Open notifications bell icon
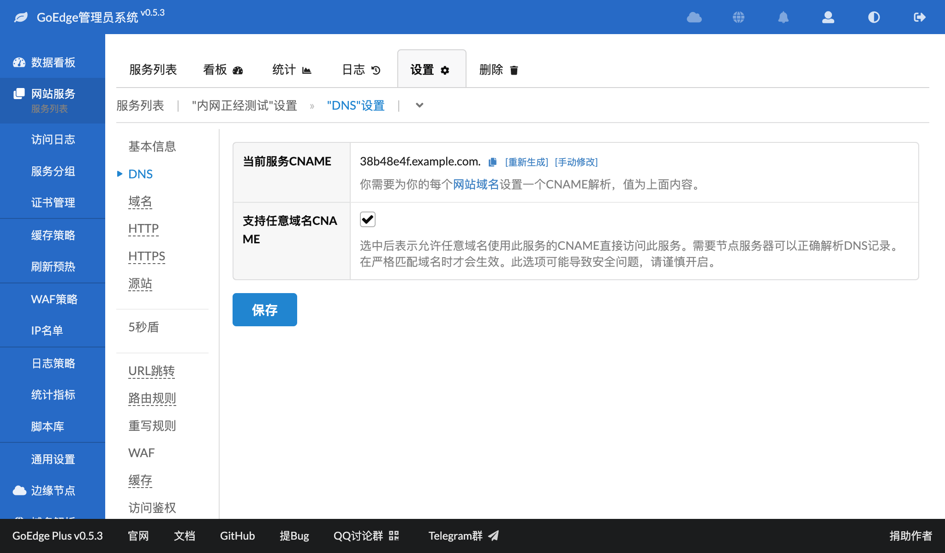 [x=784, y=18]
